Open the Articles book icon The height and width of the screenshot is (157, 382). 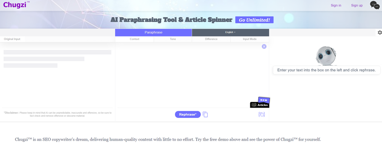pyautogui.click(x=254, y=105)
